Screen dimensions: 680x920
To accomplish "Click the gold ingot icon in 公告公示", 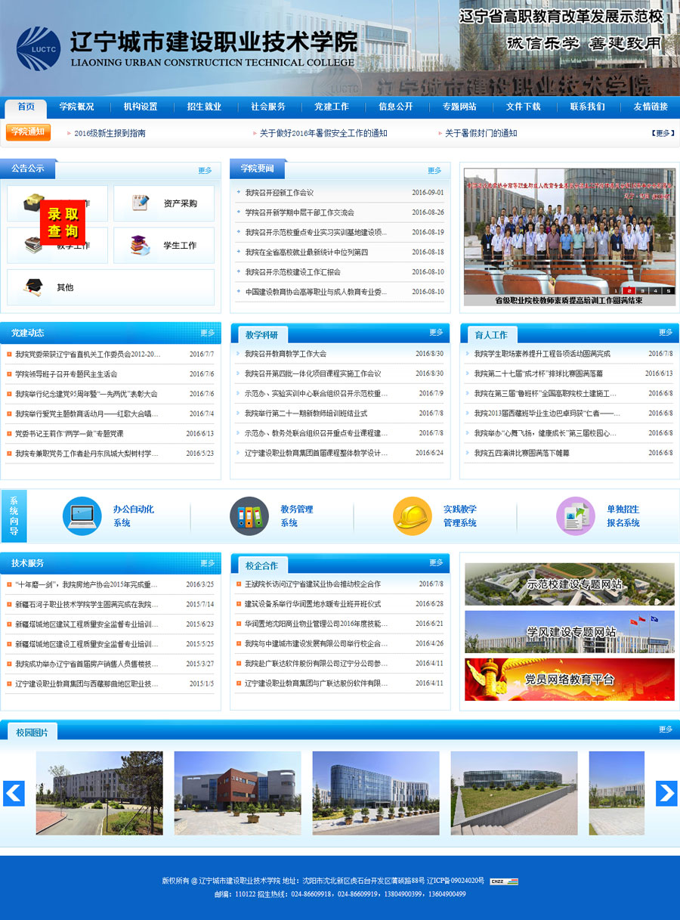I will point(33,203).
